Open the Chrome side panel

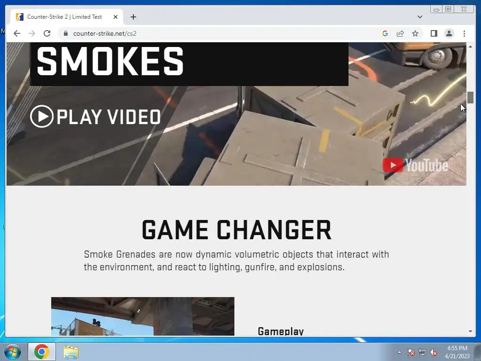434,33
